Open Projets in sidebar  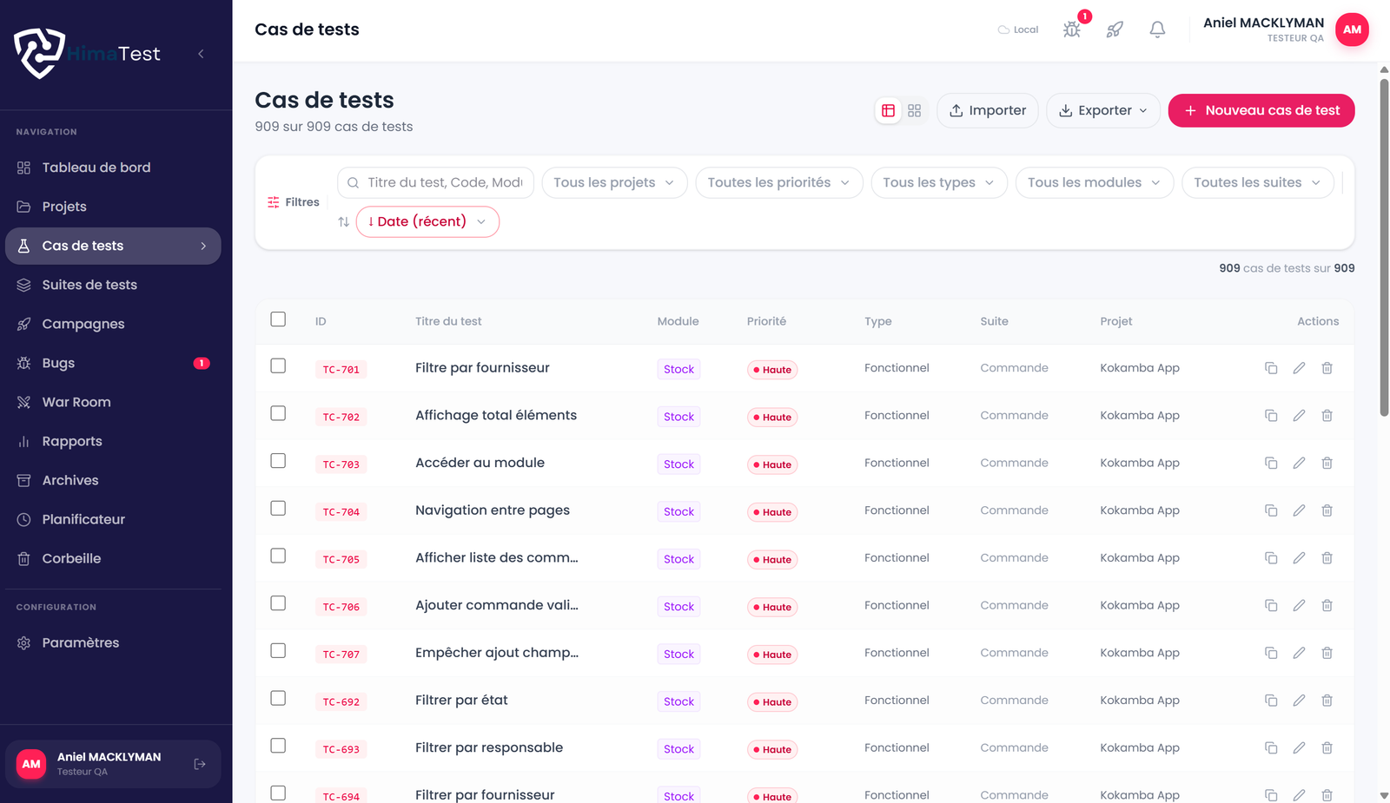[113, 207]
